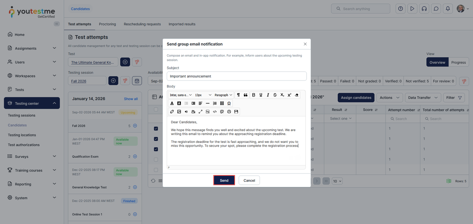This screenshot has width=473, height=224.
Task: Open the Rescheduling requests tab
Action: click(142, 24)
